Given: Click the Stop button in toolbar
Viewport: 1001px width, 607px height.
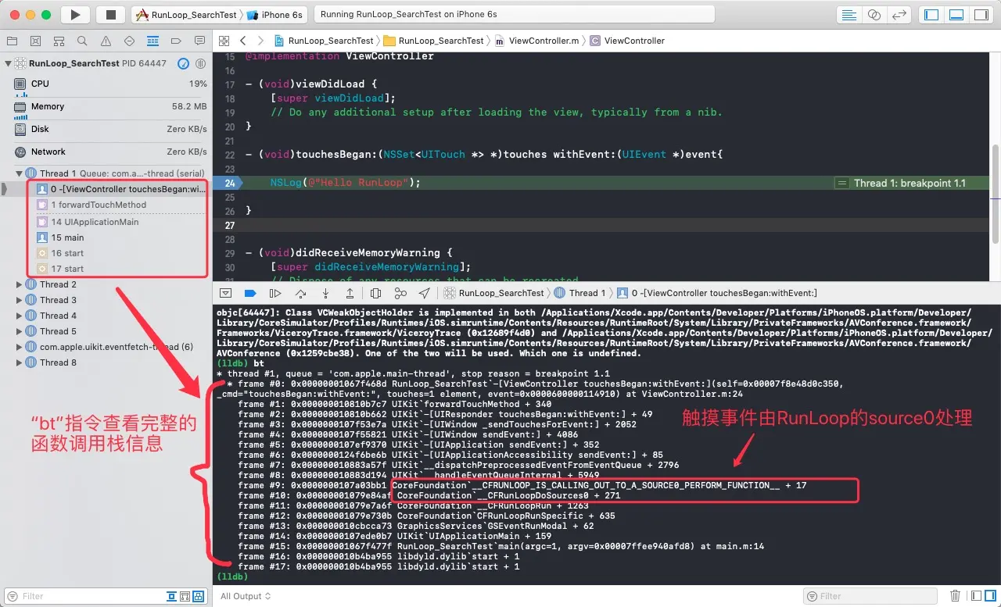Looking at the screenshot, I should pyautogui.click(x=111, y=15).
